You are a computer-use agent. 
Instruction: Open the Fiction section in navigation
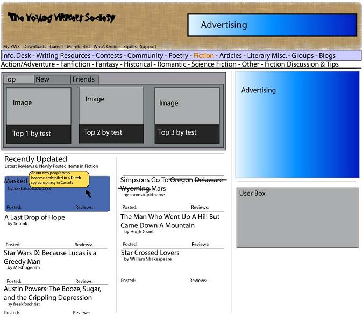[x=204, y=56]
